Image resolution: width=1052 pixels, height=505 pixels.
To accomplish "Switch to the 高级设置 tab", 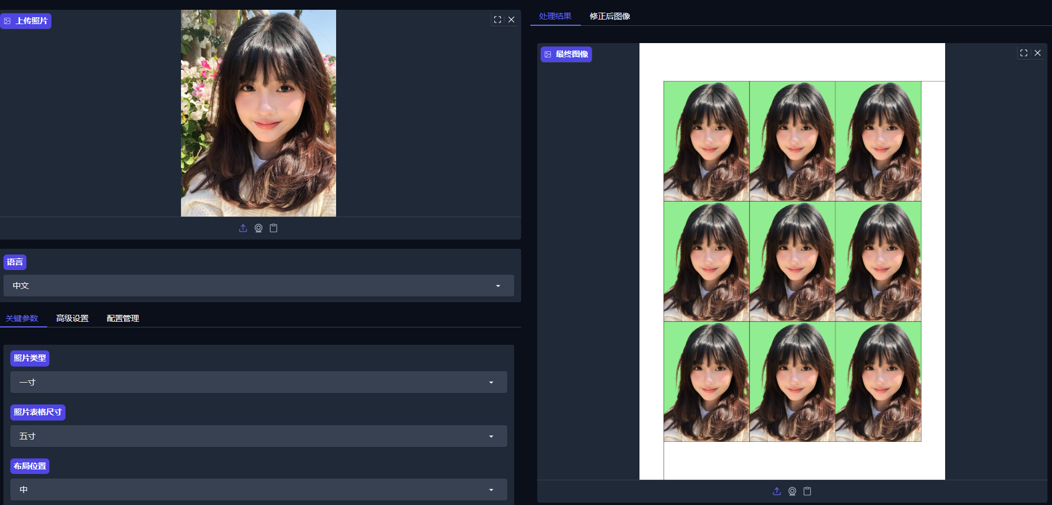I will 72,318.
